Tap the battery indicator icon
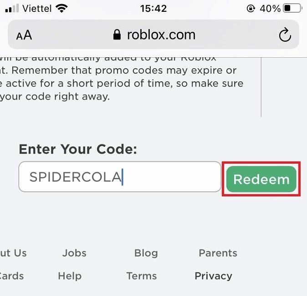The image size is (307, 296). [293, 8]
